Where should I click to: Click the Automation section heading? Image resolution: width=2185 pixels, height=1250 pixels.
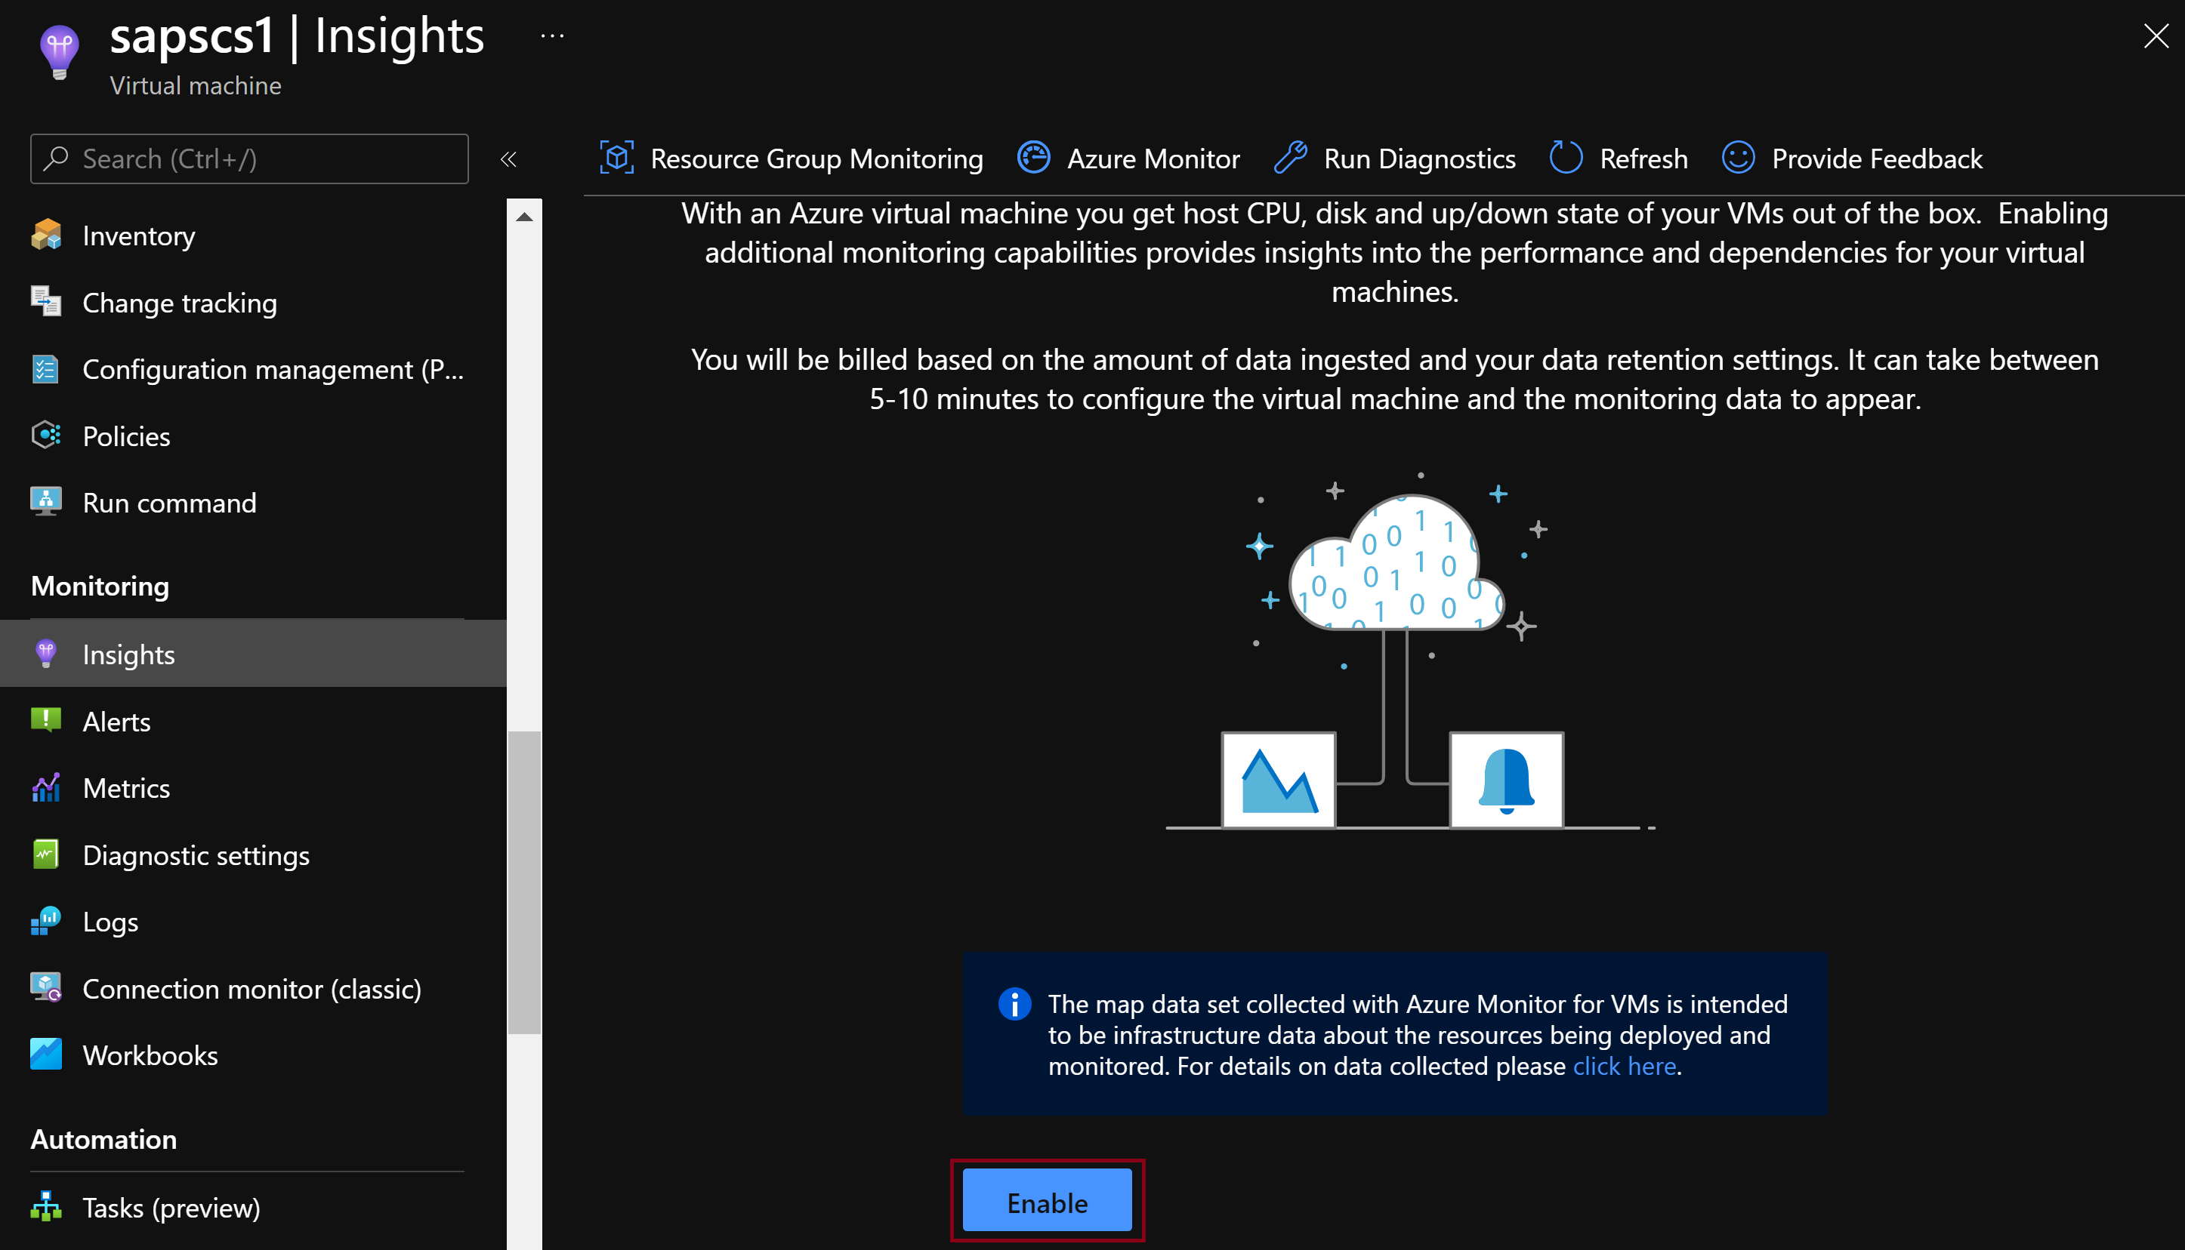click(x=103, y=1138)
